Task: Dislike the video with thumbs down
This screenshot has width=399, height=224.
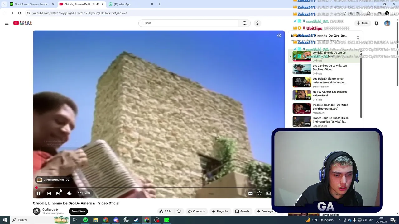Action: pyautogui.click(x=179, y=211)
